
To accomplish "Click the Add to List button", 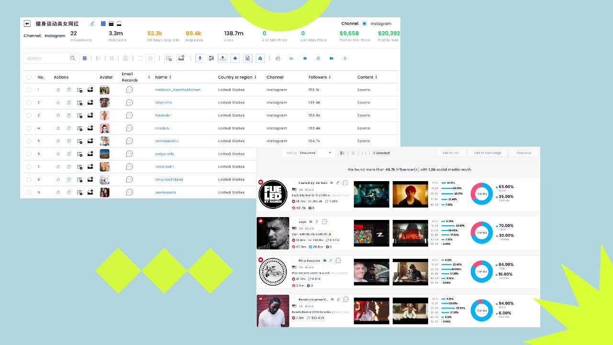I will click(x=451, y=153).
